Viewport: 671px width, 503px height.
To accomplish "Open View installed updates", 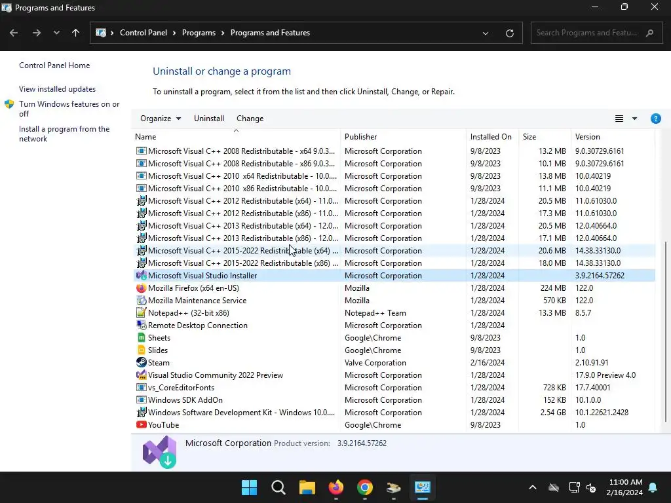I will [x=58, y=89].
